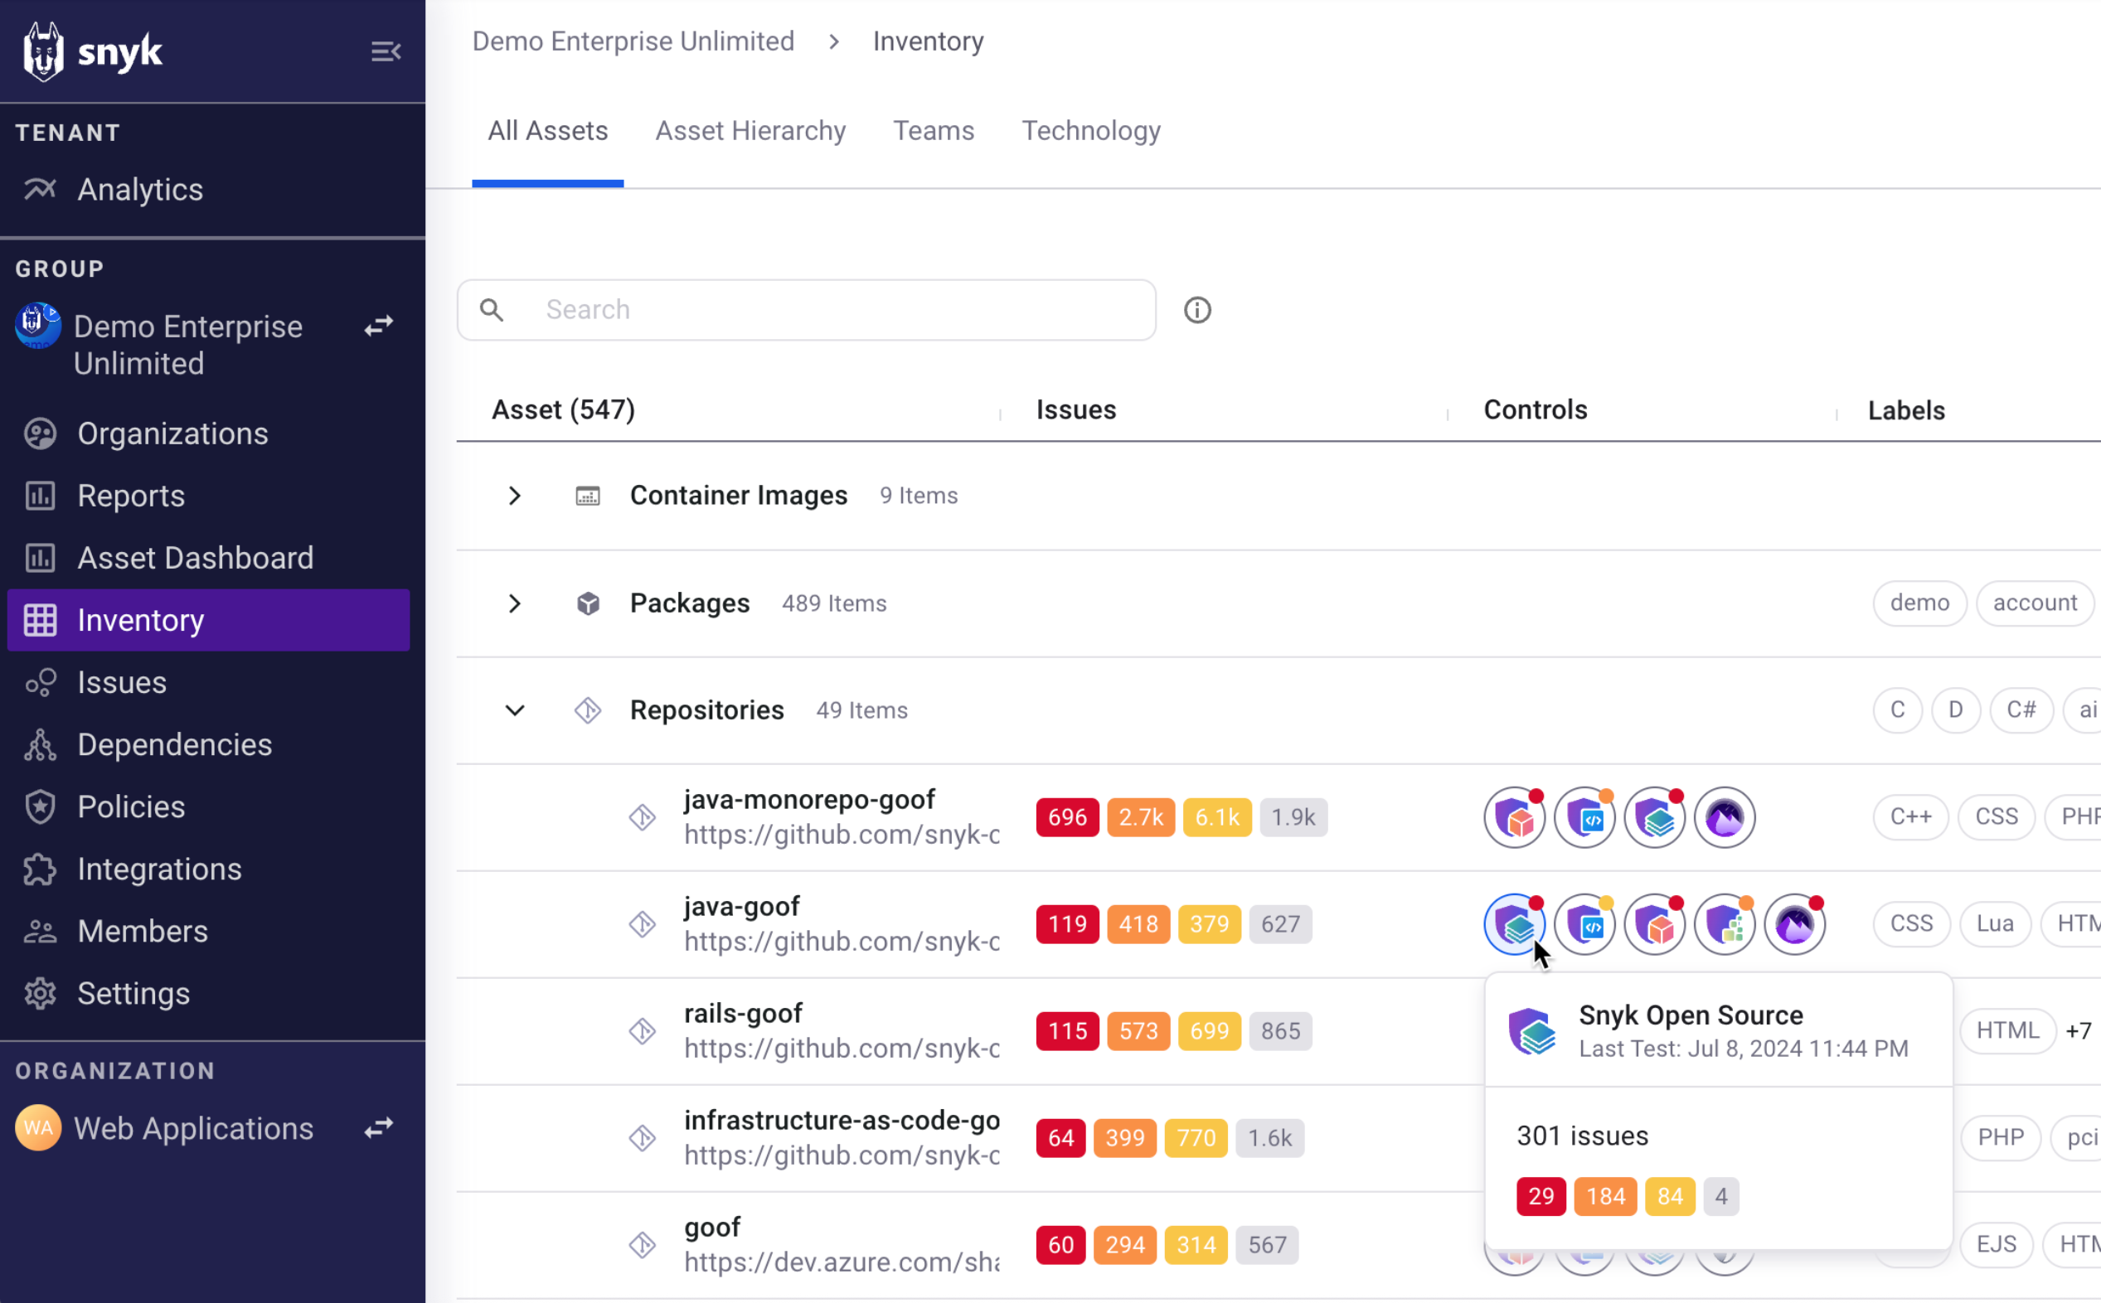Viewport: 2101px width, 1303px height.
Task: Click Snyk Container control icon for java-monorepo-goof
Action: click(x=1514, y=818)
